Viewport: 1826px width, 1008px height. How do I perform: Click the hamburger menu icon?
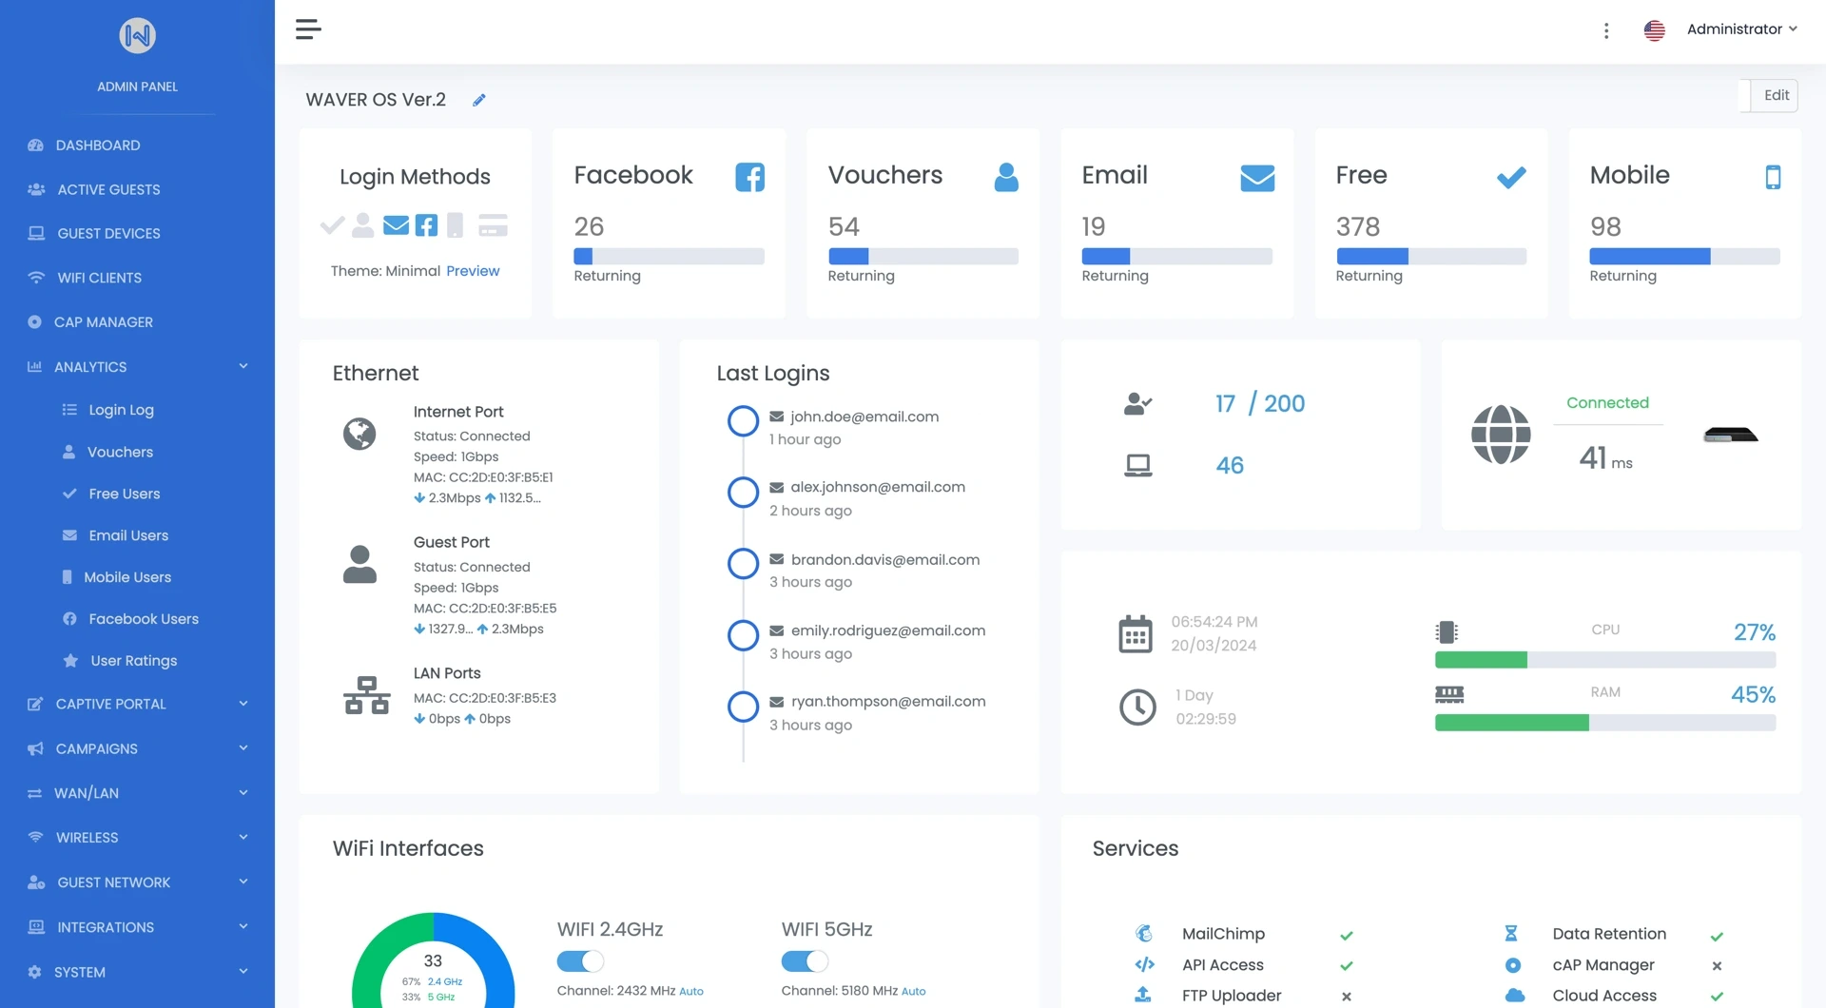(308, 29)
